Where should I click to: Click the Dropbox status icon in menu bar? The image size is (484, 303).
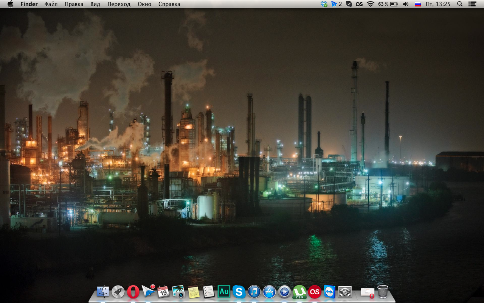click(324, 4)
